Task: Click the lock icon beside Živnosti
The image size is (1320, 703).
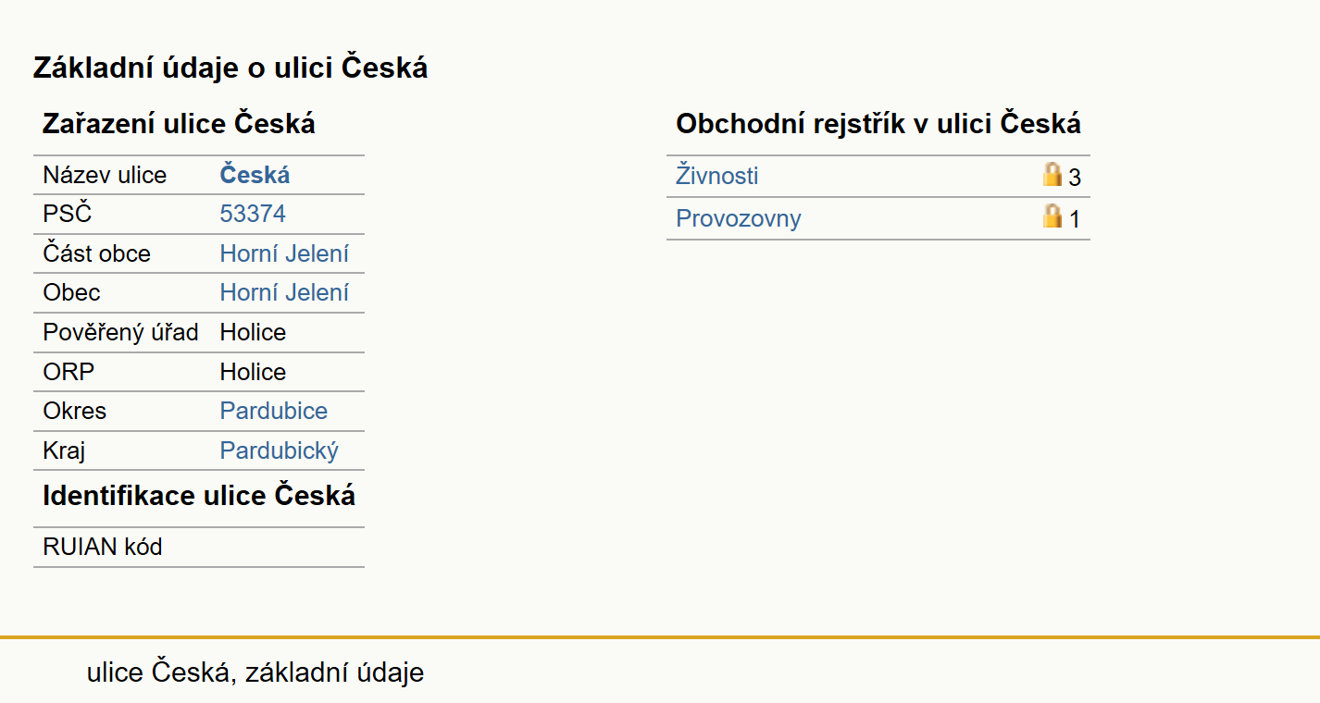Action: tap(1052, 174)
